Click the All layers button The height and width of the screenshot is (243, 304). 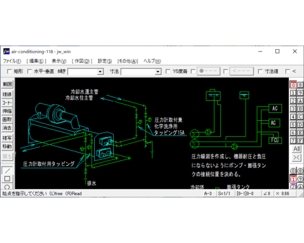click(x=297, y=149)
